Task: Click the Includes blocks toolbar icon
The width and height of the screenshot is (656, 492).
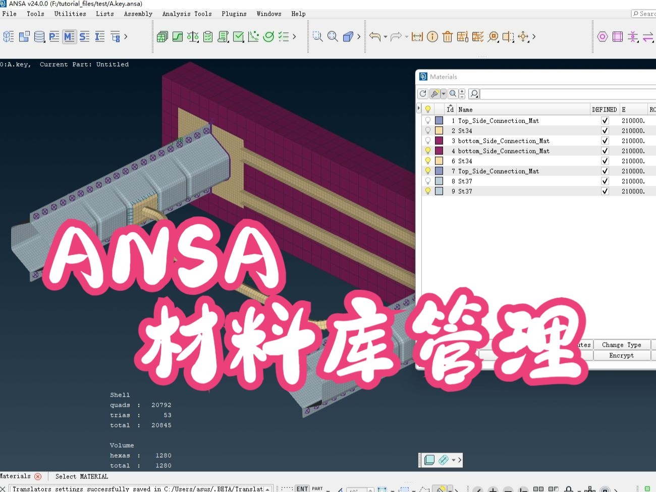Action: pyautogui.click(x=24, y=36)
